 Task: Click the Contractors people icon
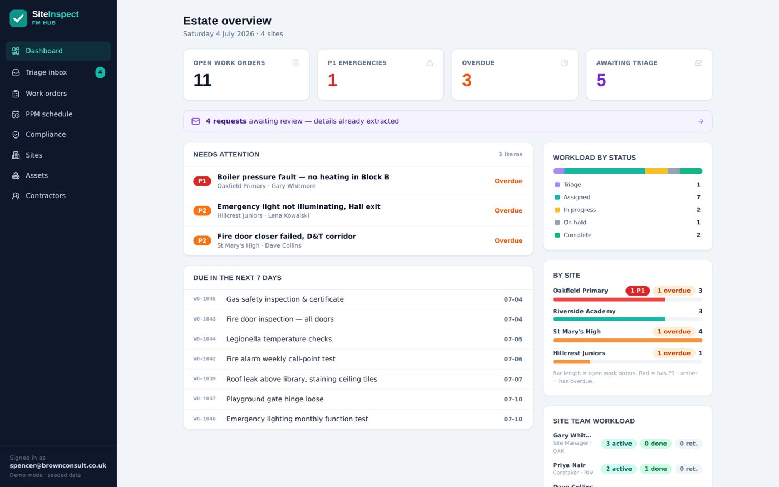click(x=16, y=196)
